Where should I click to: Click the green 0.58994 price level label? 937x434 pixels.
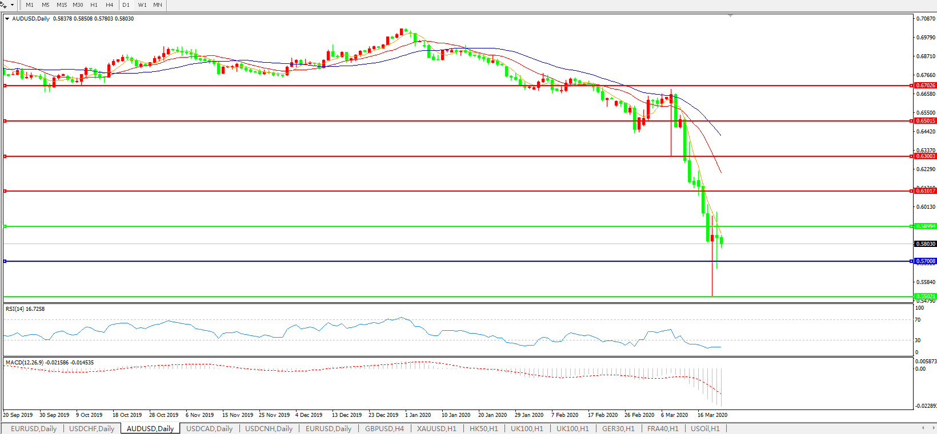(x=926, y=226)
